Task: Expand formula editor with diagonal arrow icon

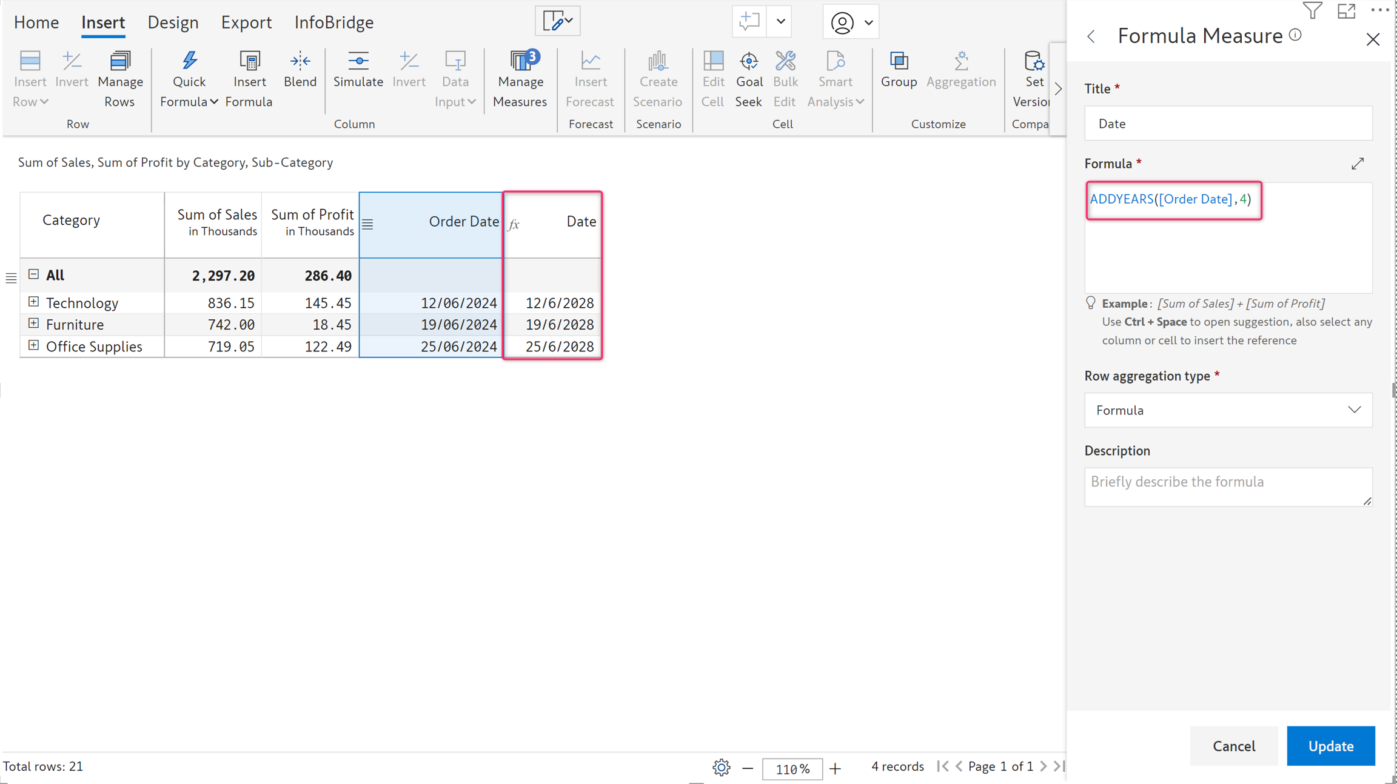Action: coord(1357,164)
